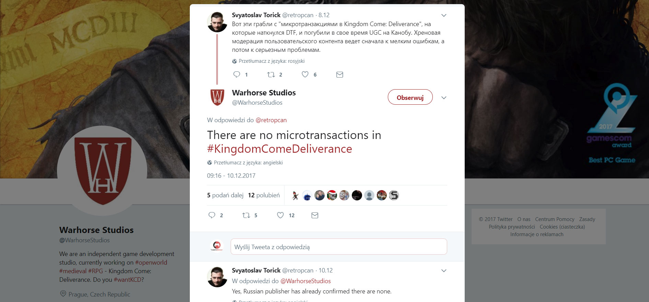This screenshot has height=302, width=649.
Task: Reply to the Warhorse Studios tweet
Action: [212, 215]
